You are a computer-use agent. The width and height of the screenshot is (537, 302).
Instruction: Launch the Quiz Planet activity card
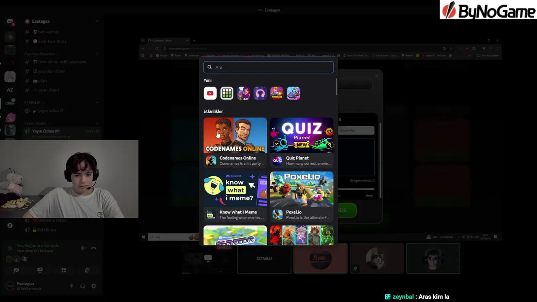pyautogui.click(x=302, y=142)
